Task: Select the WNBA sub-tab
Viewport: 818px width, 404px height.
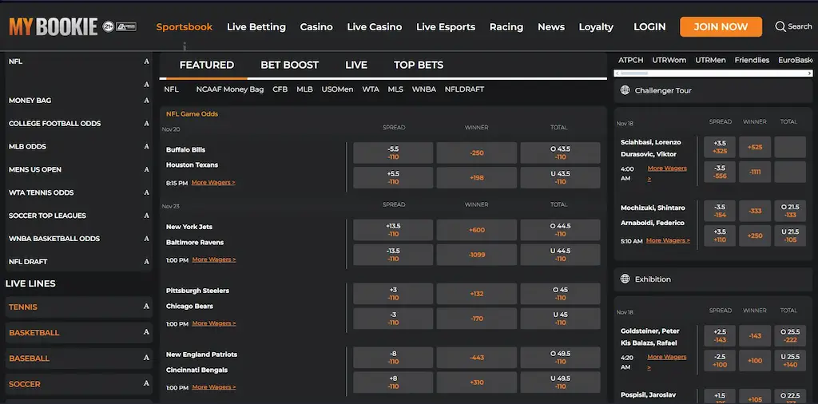Action: pyautogui.click(x=424, y=89)
